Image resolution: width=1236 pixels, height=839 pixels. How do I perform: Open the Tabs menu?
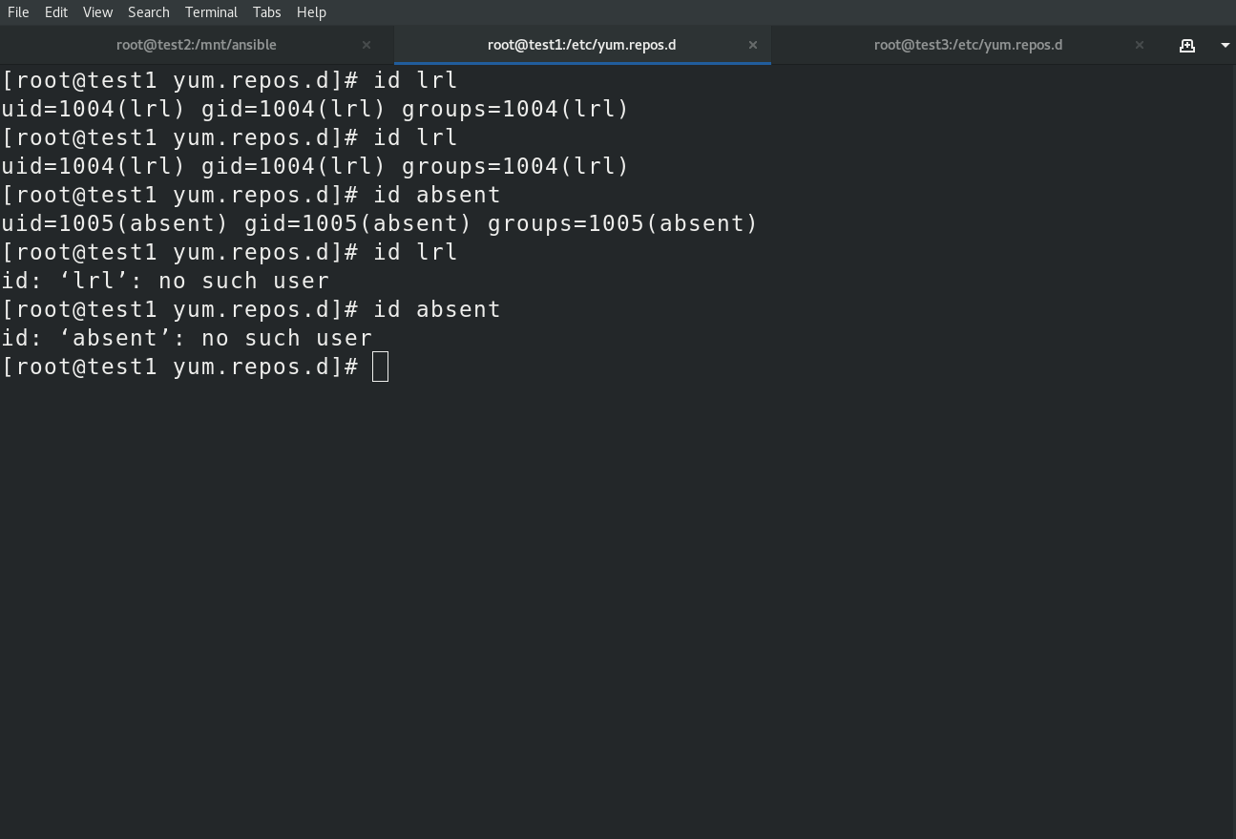point(266,12)
